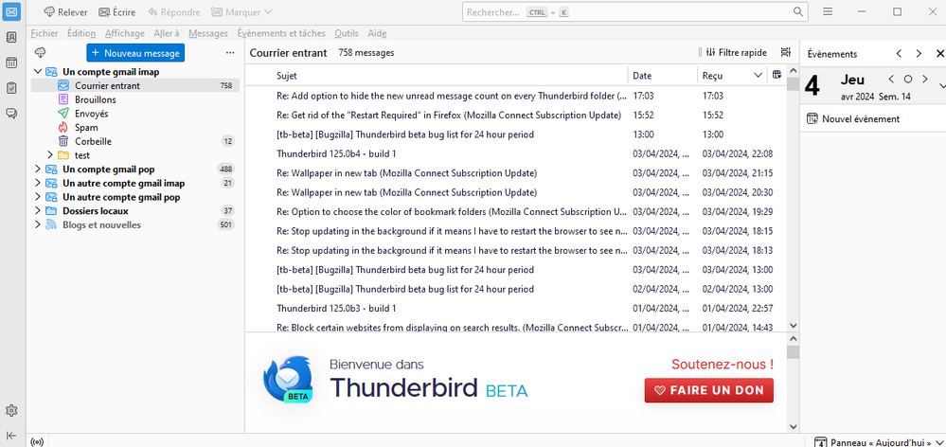This screenshot has width=946, height=447.
Task: Toggle the Filtre rapide bar
Action: coord(736,53)
